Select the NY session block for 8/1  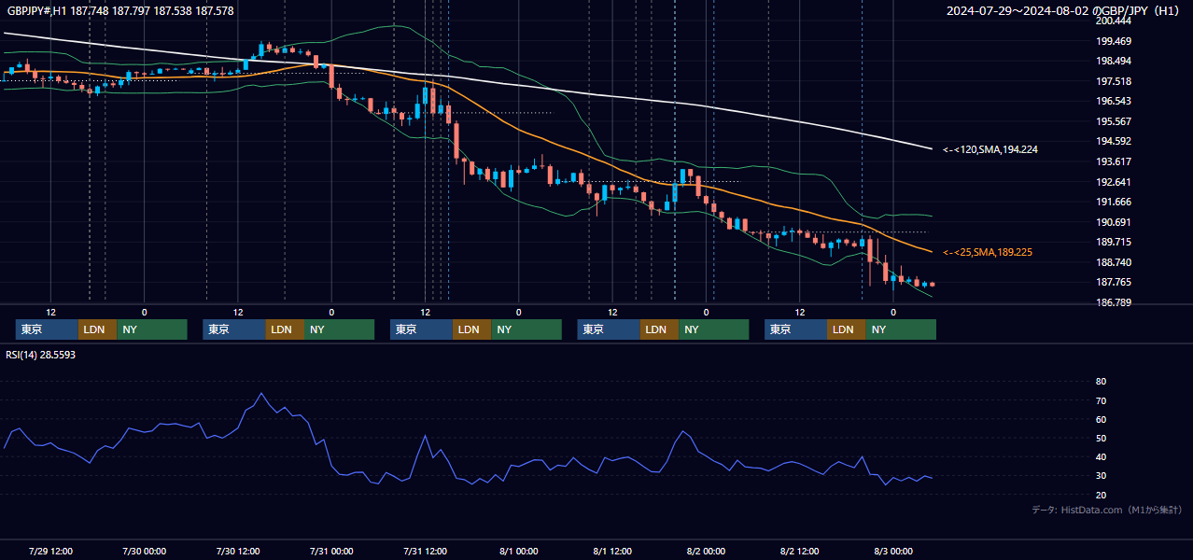pyautogui.click(x=714, y=329)
